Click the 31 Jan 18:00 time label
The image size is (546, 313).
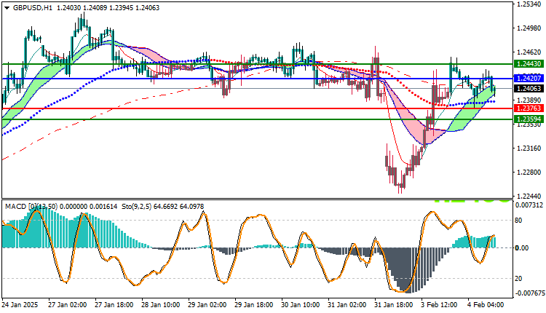[394, 305]
